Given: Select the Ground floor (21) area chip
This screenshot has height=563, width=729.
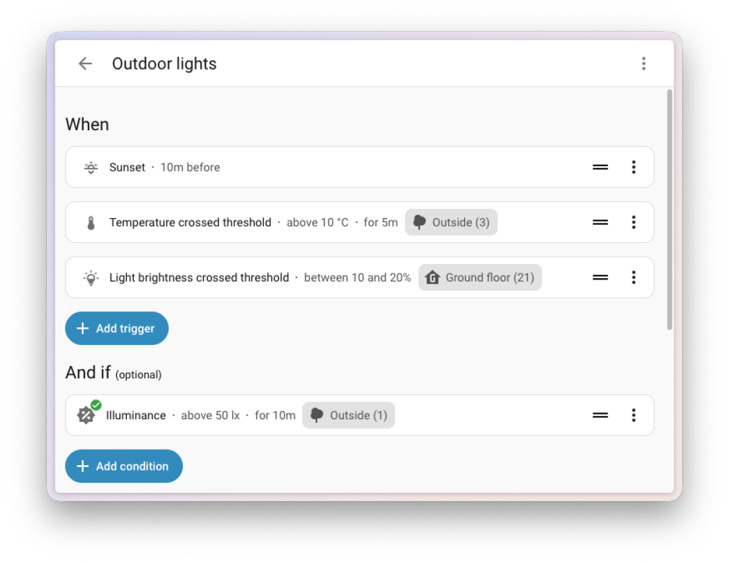Looking at the screenshot, I should pyautogui.click(x=480, y=277).
